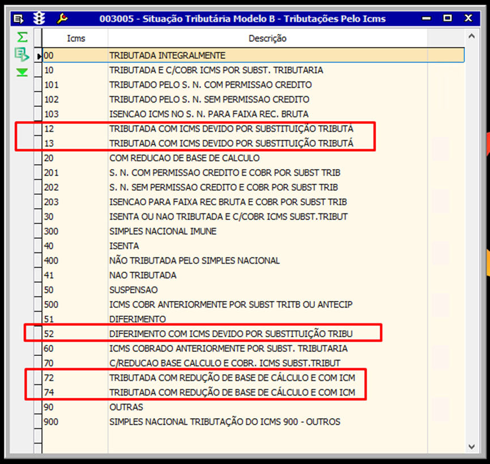Select row TRIBUTADA E C/COBR ICMS POR SUBST. TRIBUTARIA
Viewport: 490px width, 464px height.
click(253, 70)
